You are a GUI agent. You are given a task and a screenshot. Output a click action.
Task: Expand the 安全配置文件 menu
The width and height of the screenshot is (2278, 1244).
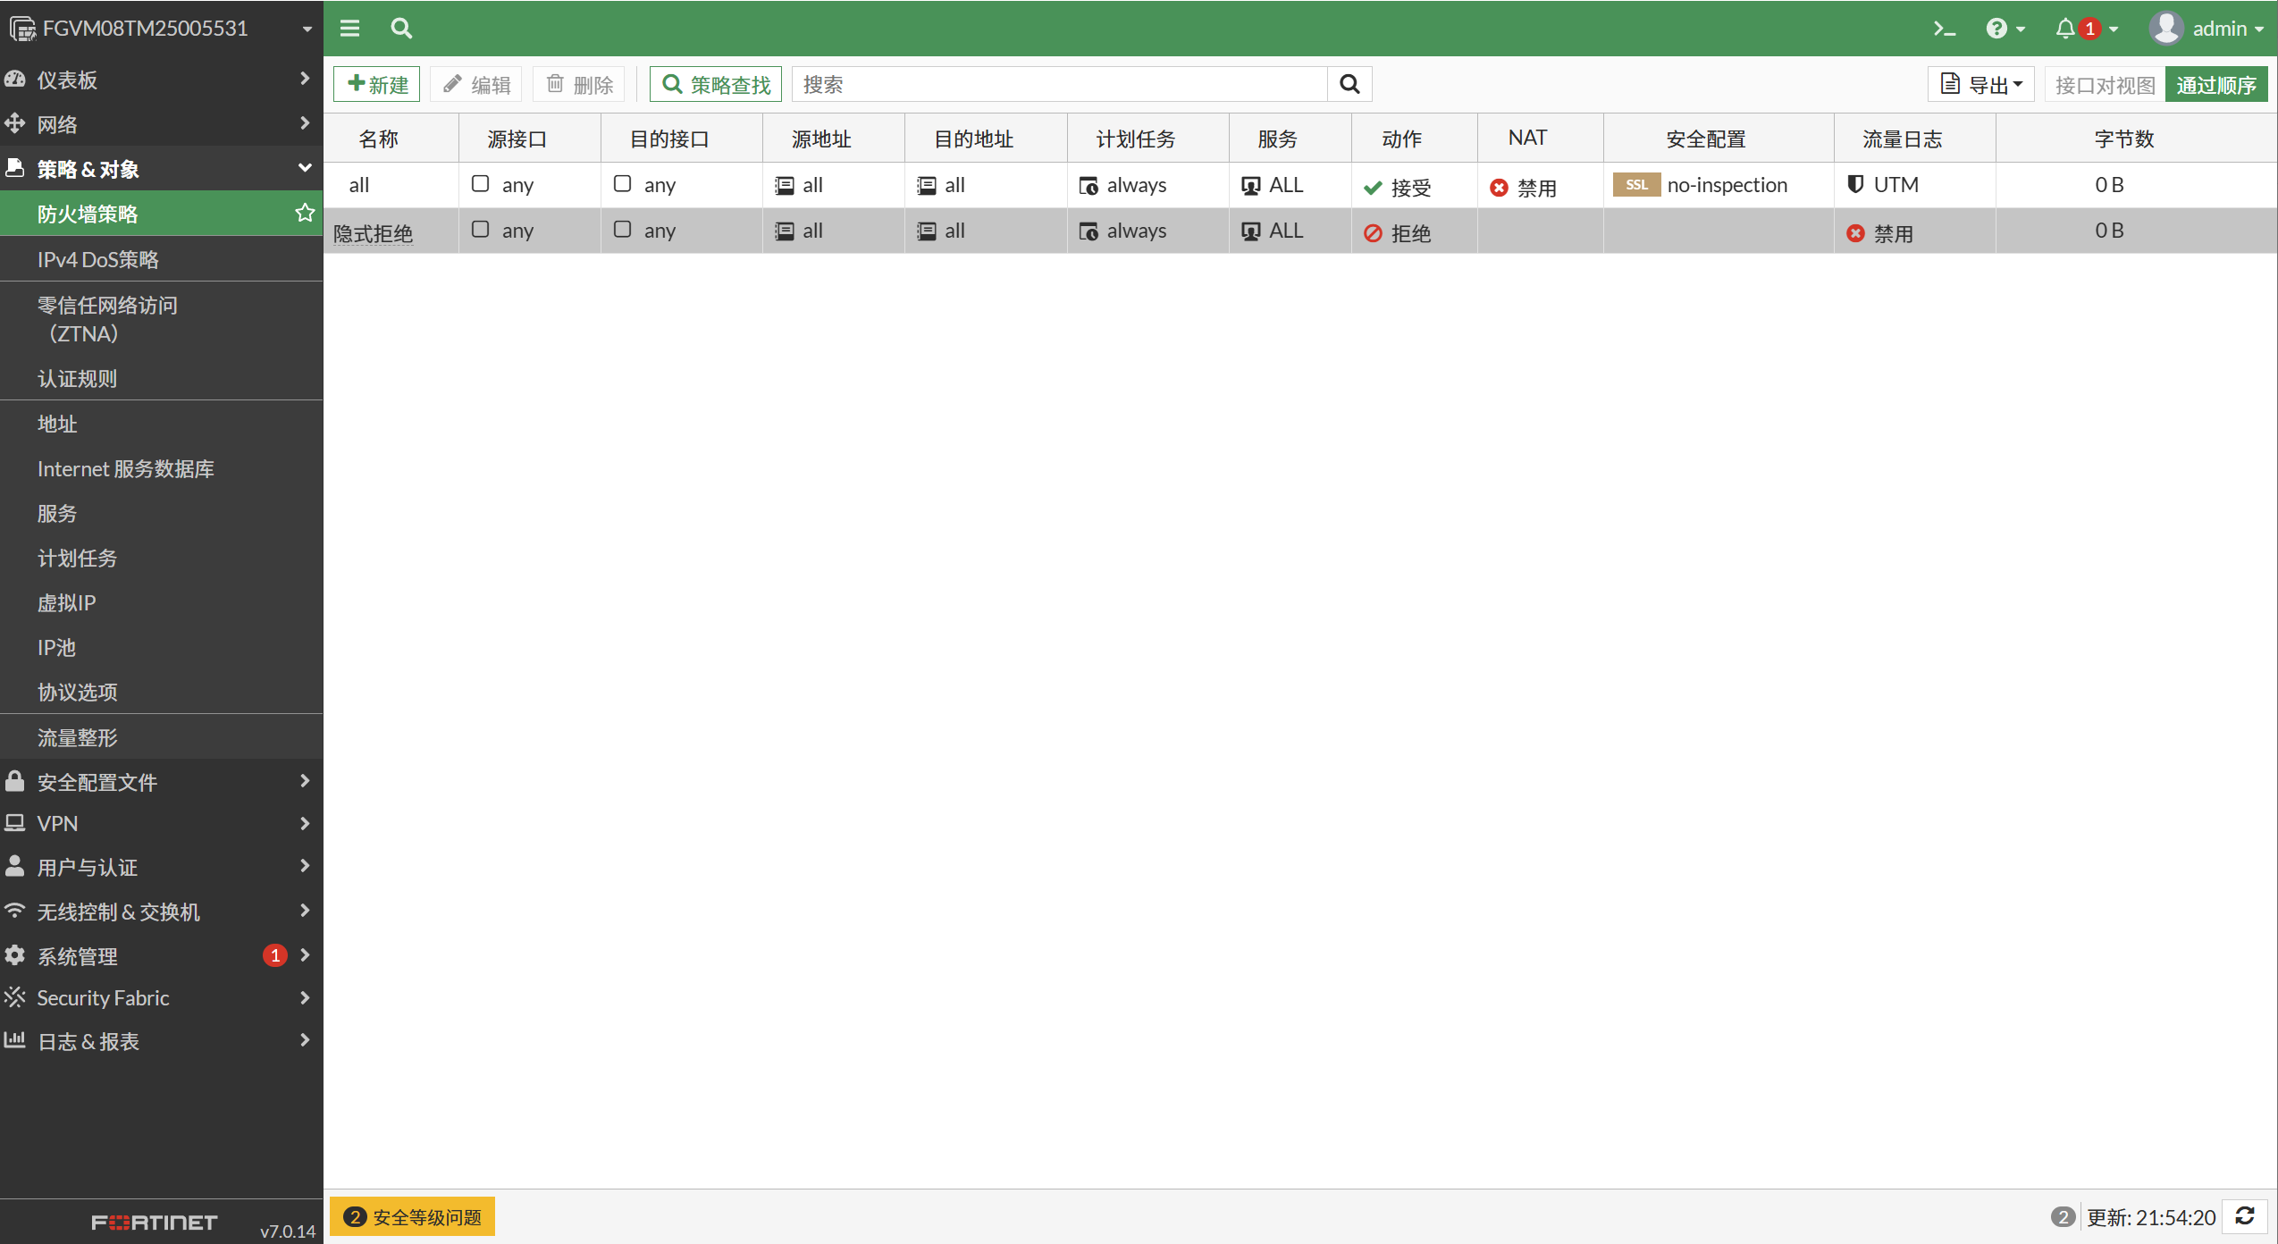(161, 781)
